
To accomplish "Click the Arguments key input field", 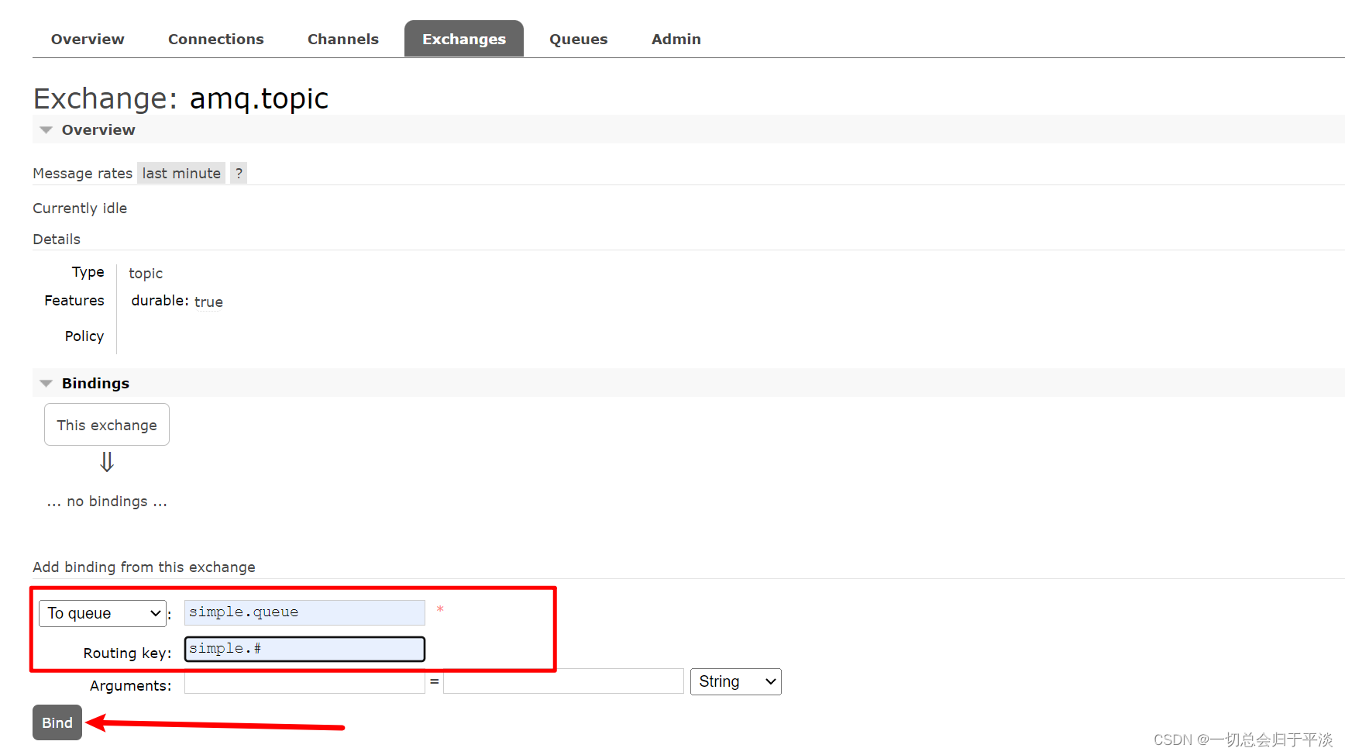I will pos(304,682).
